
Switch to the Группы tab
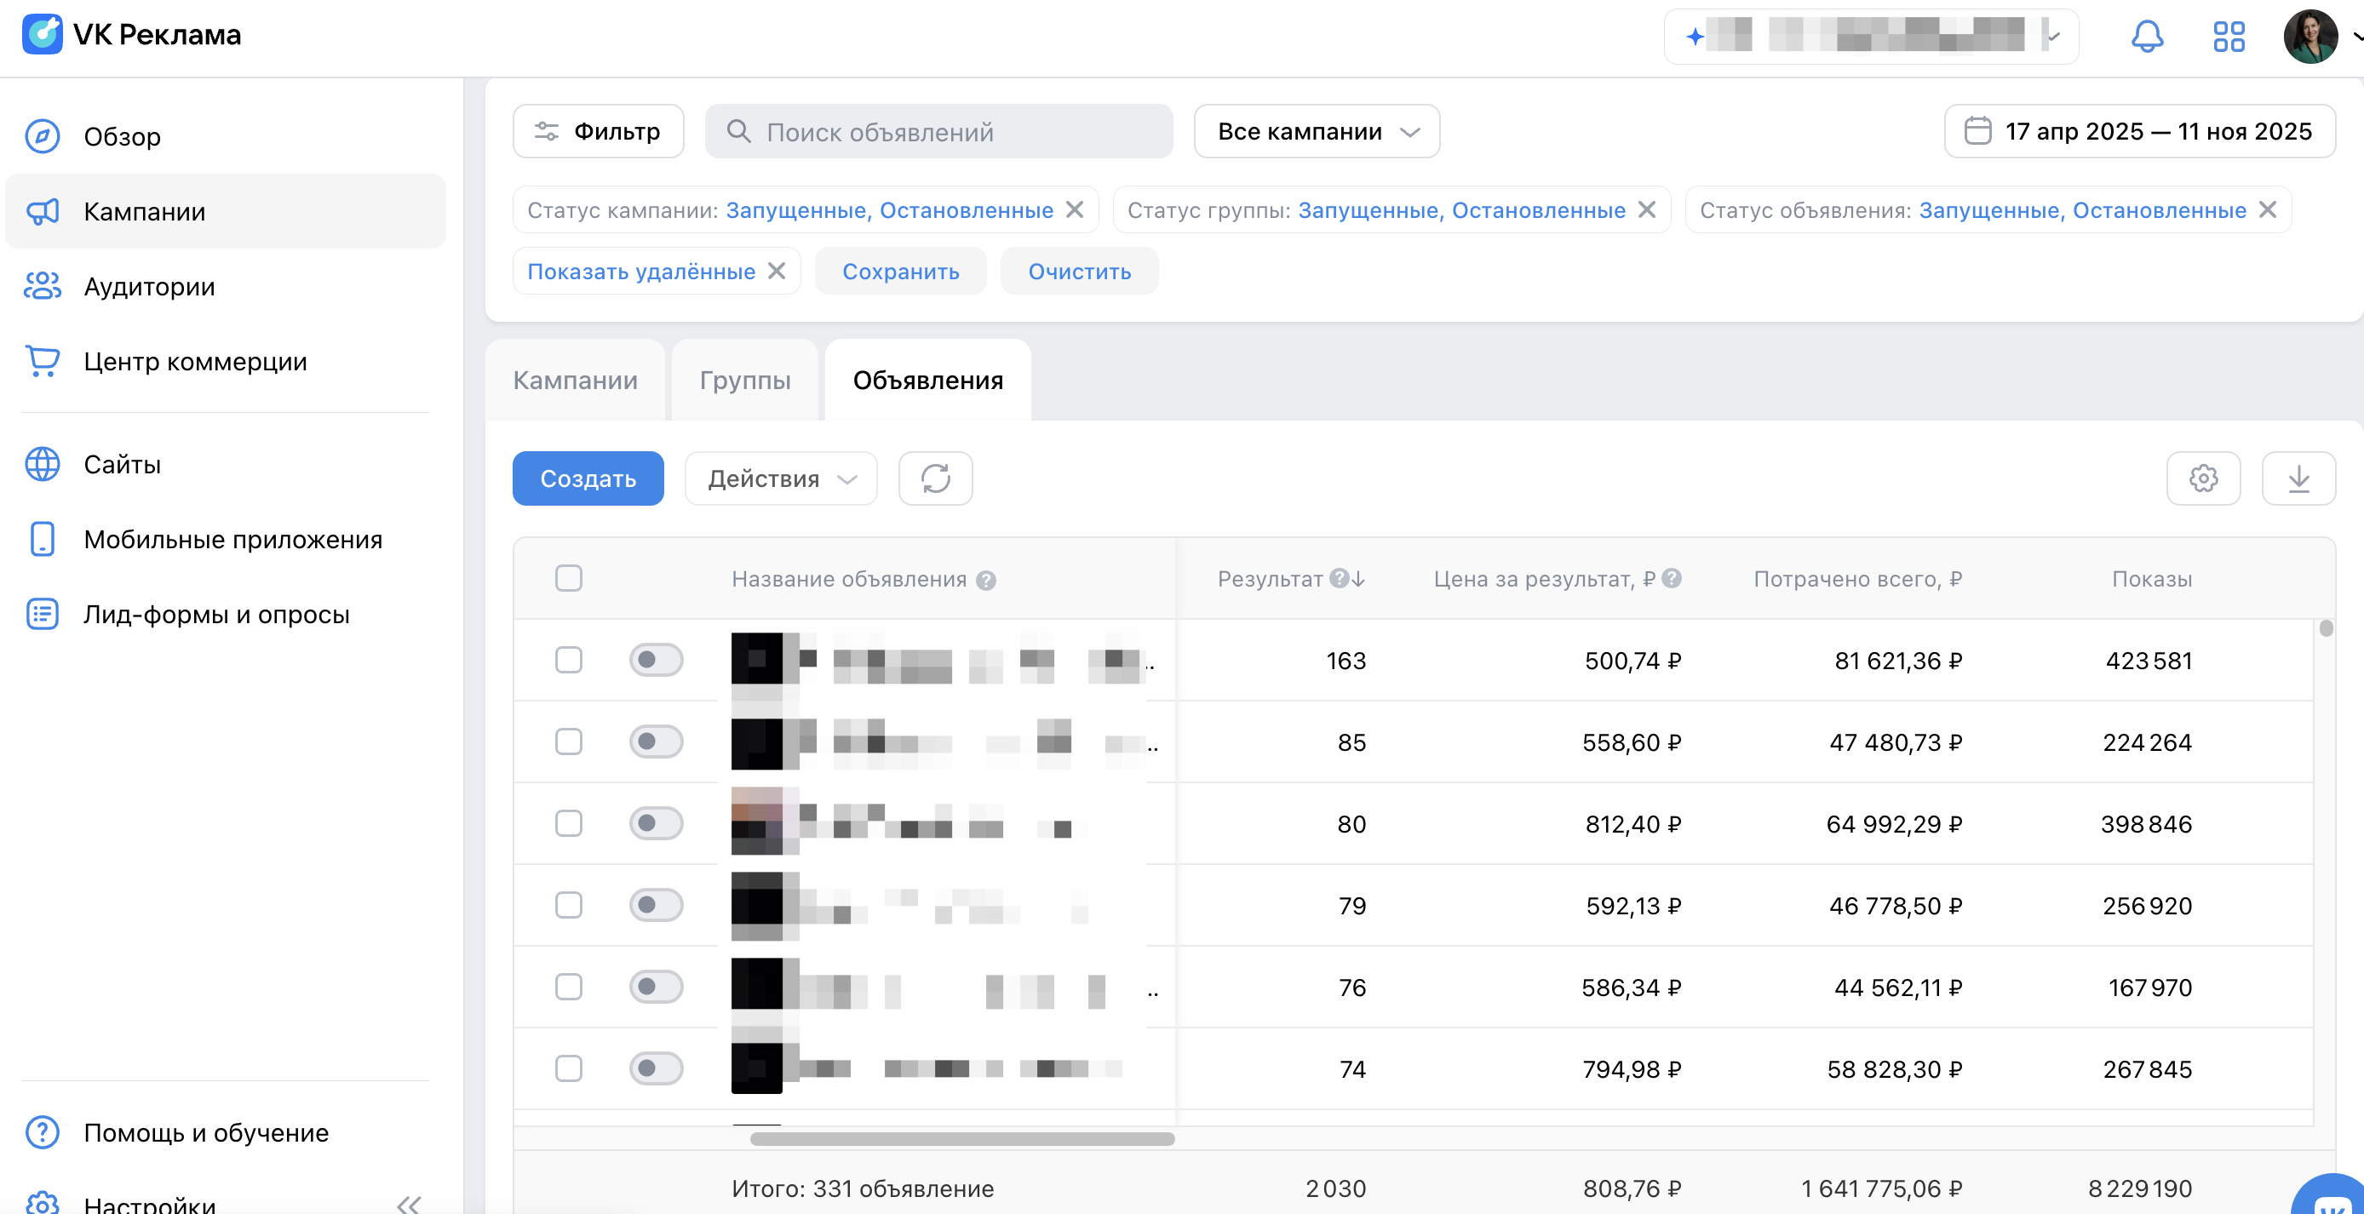745,380
